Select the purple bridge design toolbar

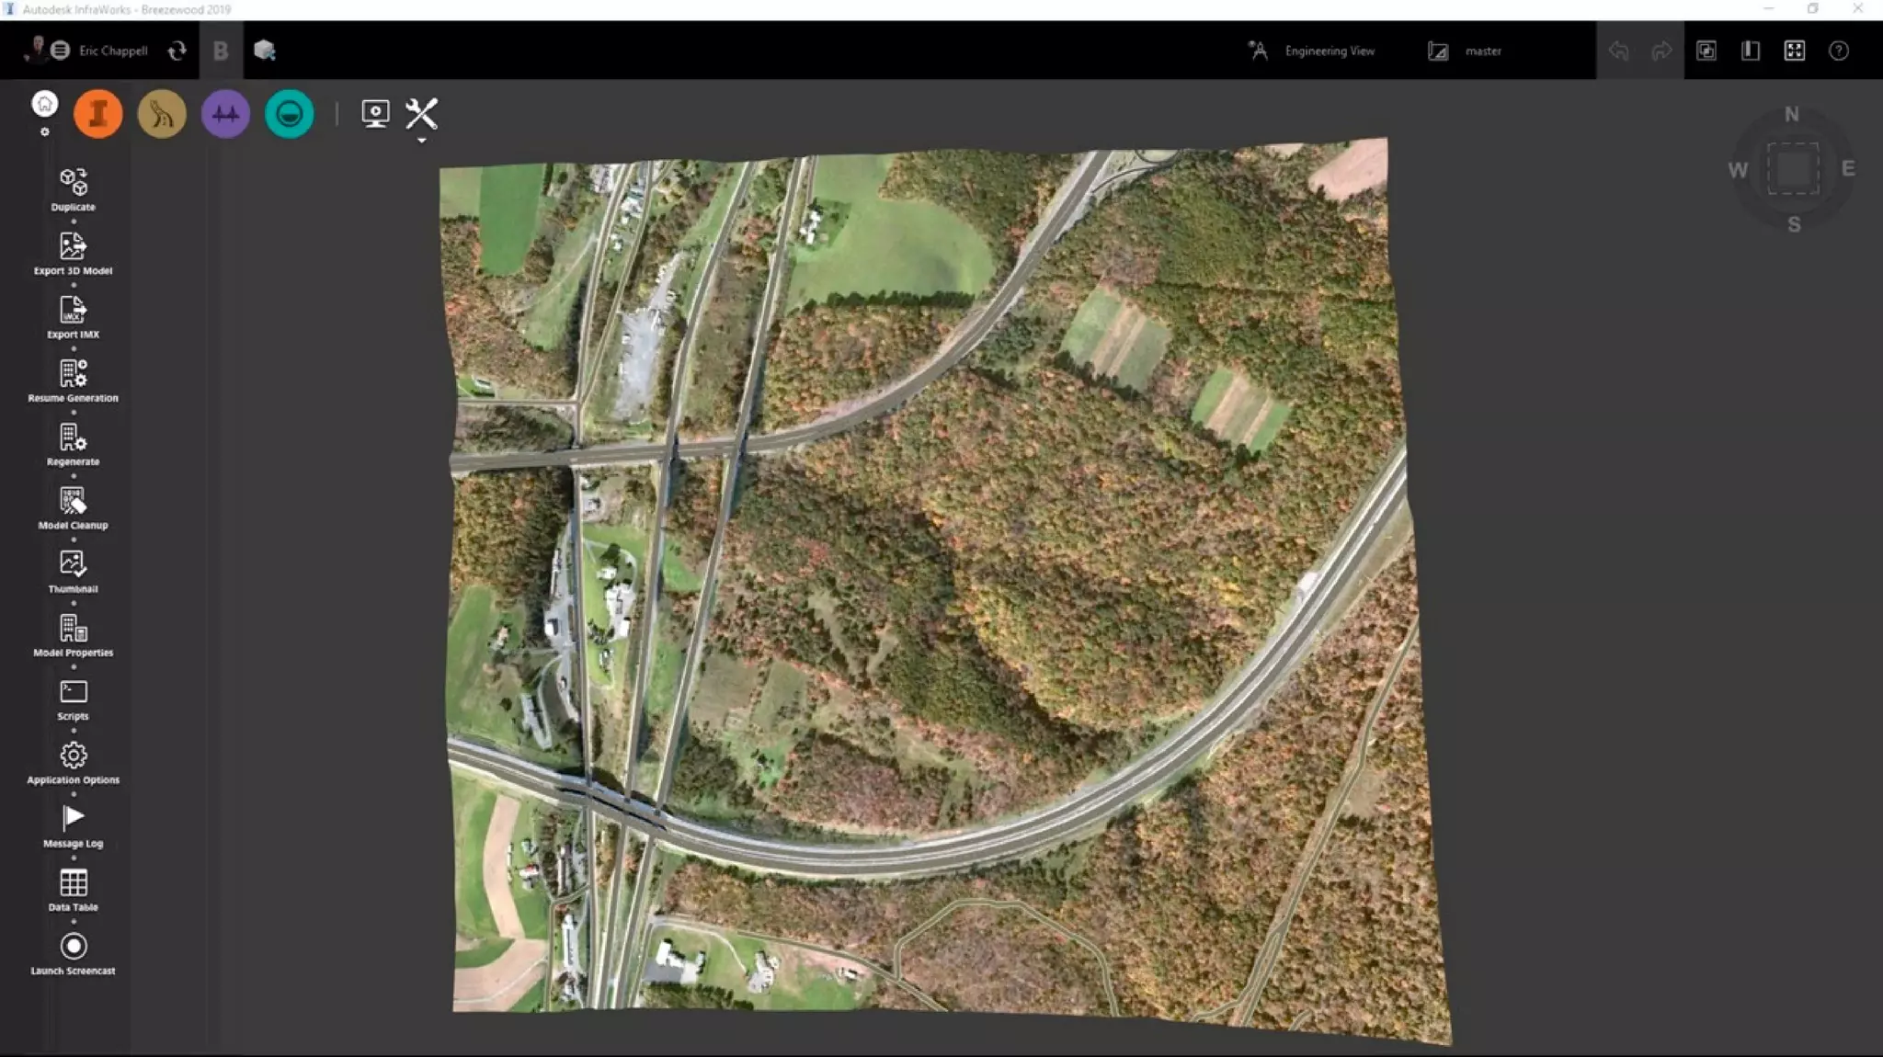coord(225,114)
